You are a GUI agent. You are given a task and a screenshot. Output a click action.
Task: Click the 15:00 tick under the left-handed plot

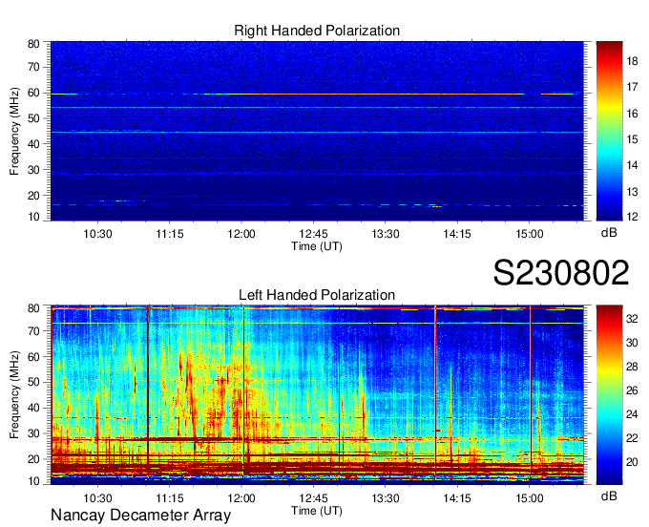[x=530, y=498]
